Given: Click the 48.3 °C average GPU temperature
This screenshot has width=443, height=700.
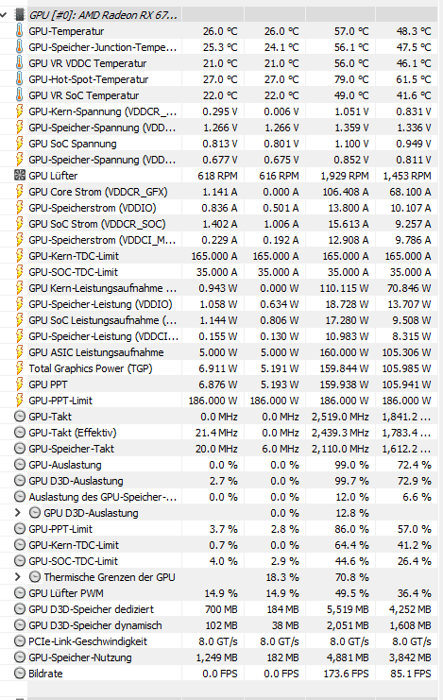Looking at the screenshot, I should (x=414, y=31).
